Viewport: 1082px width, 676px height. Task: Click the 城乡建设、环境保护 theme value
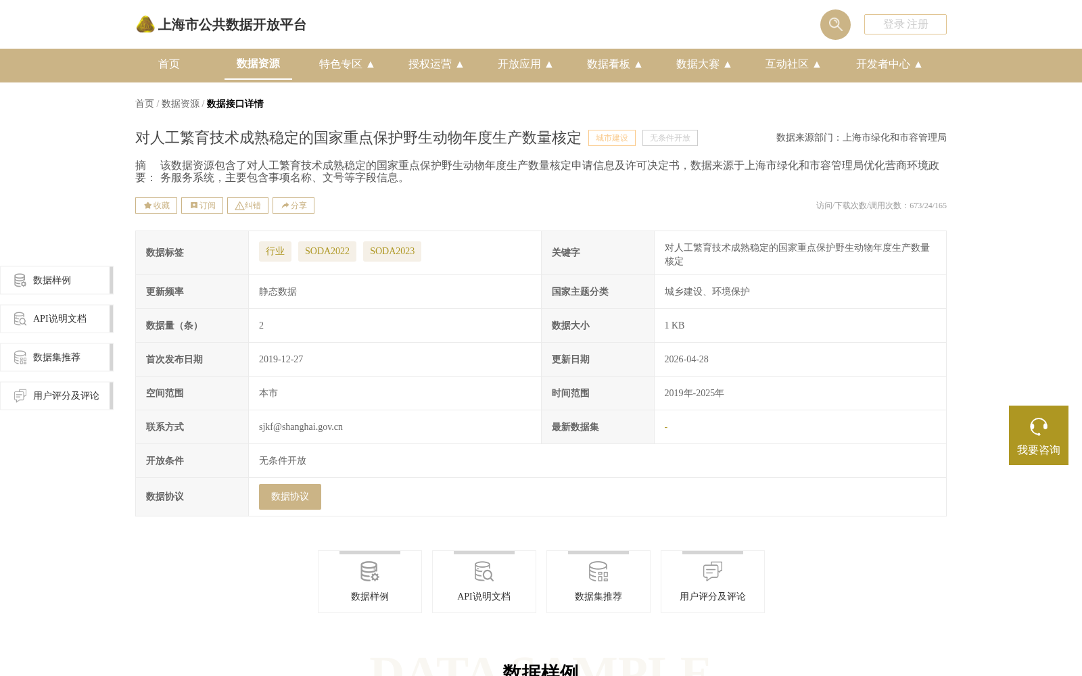pos(707,292)
